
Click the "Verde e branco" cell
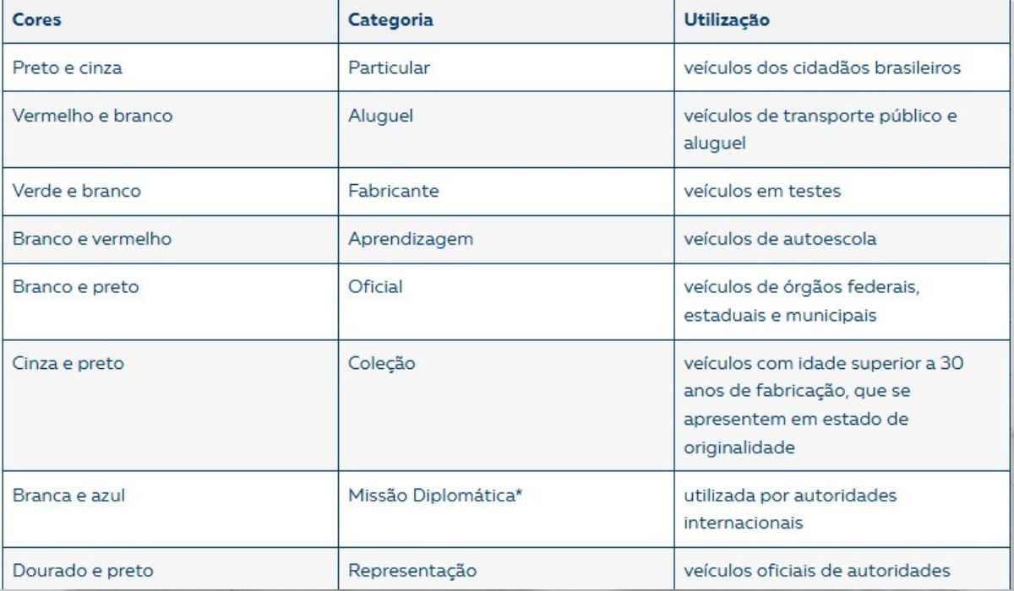(x=77, y=191)
